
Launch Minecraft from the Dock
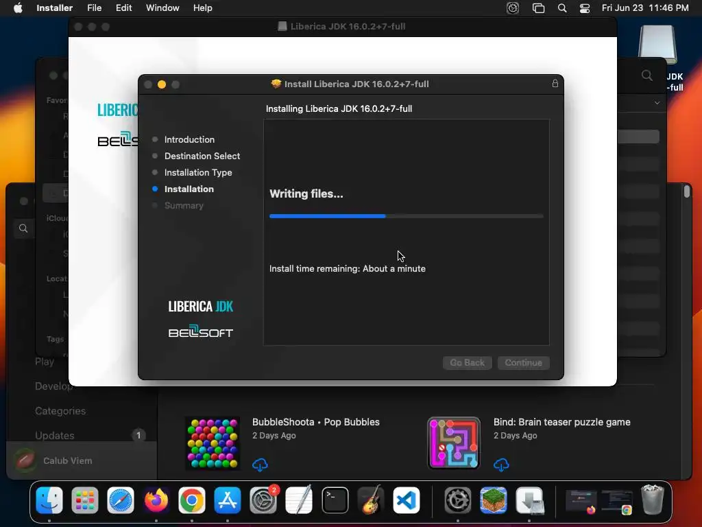494,500
